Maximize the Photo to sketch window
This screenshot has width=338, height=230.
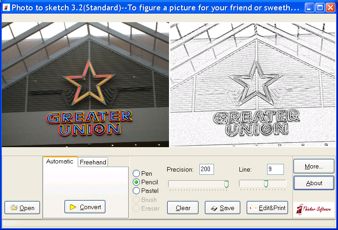click(320, 8)
